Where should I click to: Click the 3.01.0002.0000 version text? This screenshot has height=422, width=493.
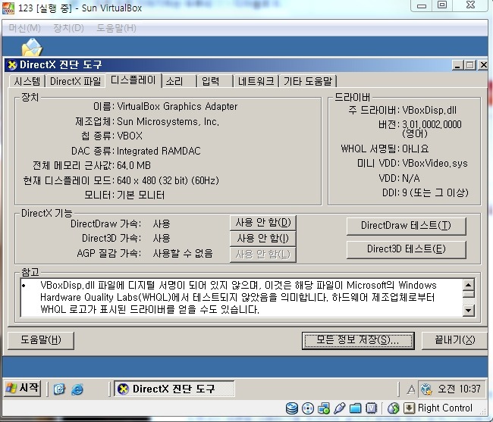(x=432, y=125)
